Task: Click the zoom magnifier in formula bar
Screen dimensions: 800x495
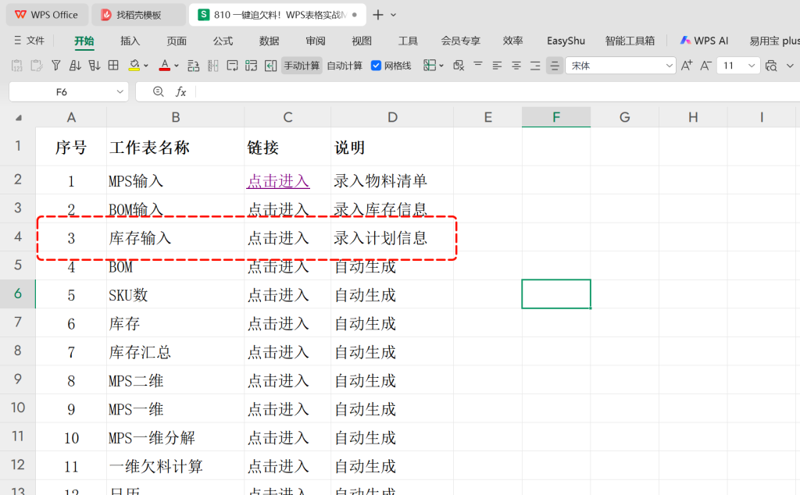Action: point(158,92)
